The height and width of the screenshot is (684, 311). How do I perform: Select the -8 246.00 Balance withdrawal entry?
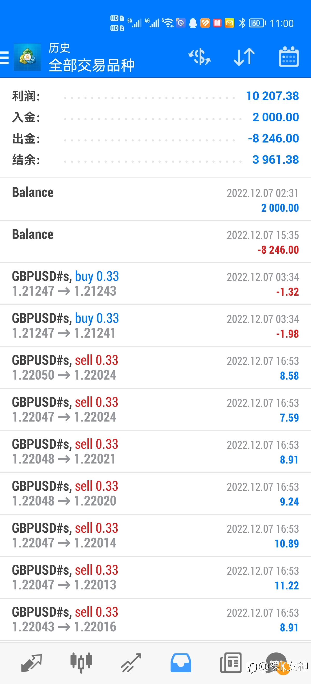[x=155, y=242]
